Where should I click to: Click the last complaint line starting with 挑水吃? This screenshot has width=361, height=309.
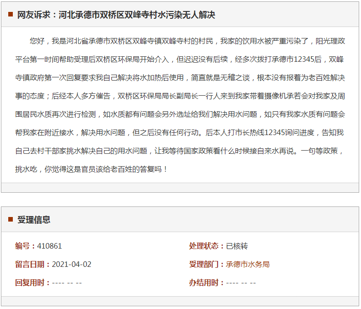pyautogui.click(x=92, y=169)
